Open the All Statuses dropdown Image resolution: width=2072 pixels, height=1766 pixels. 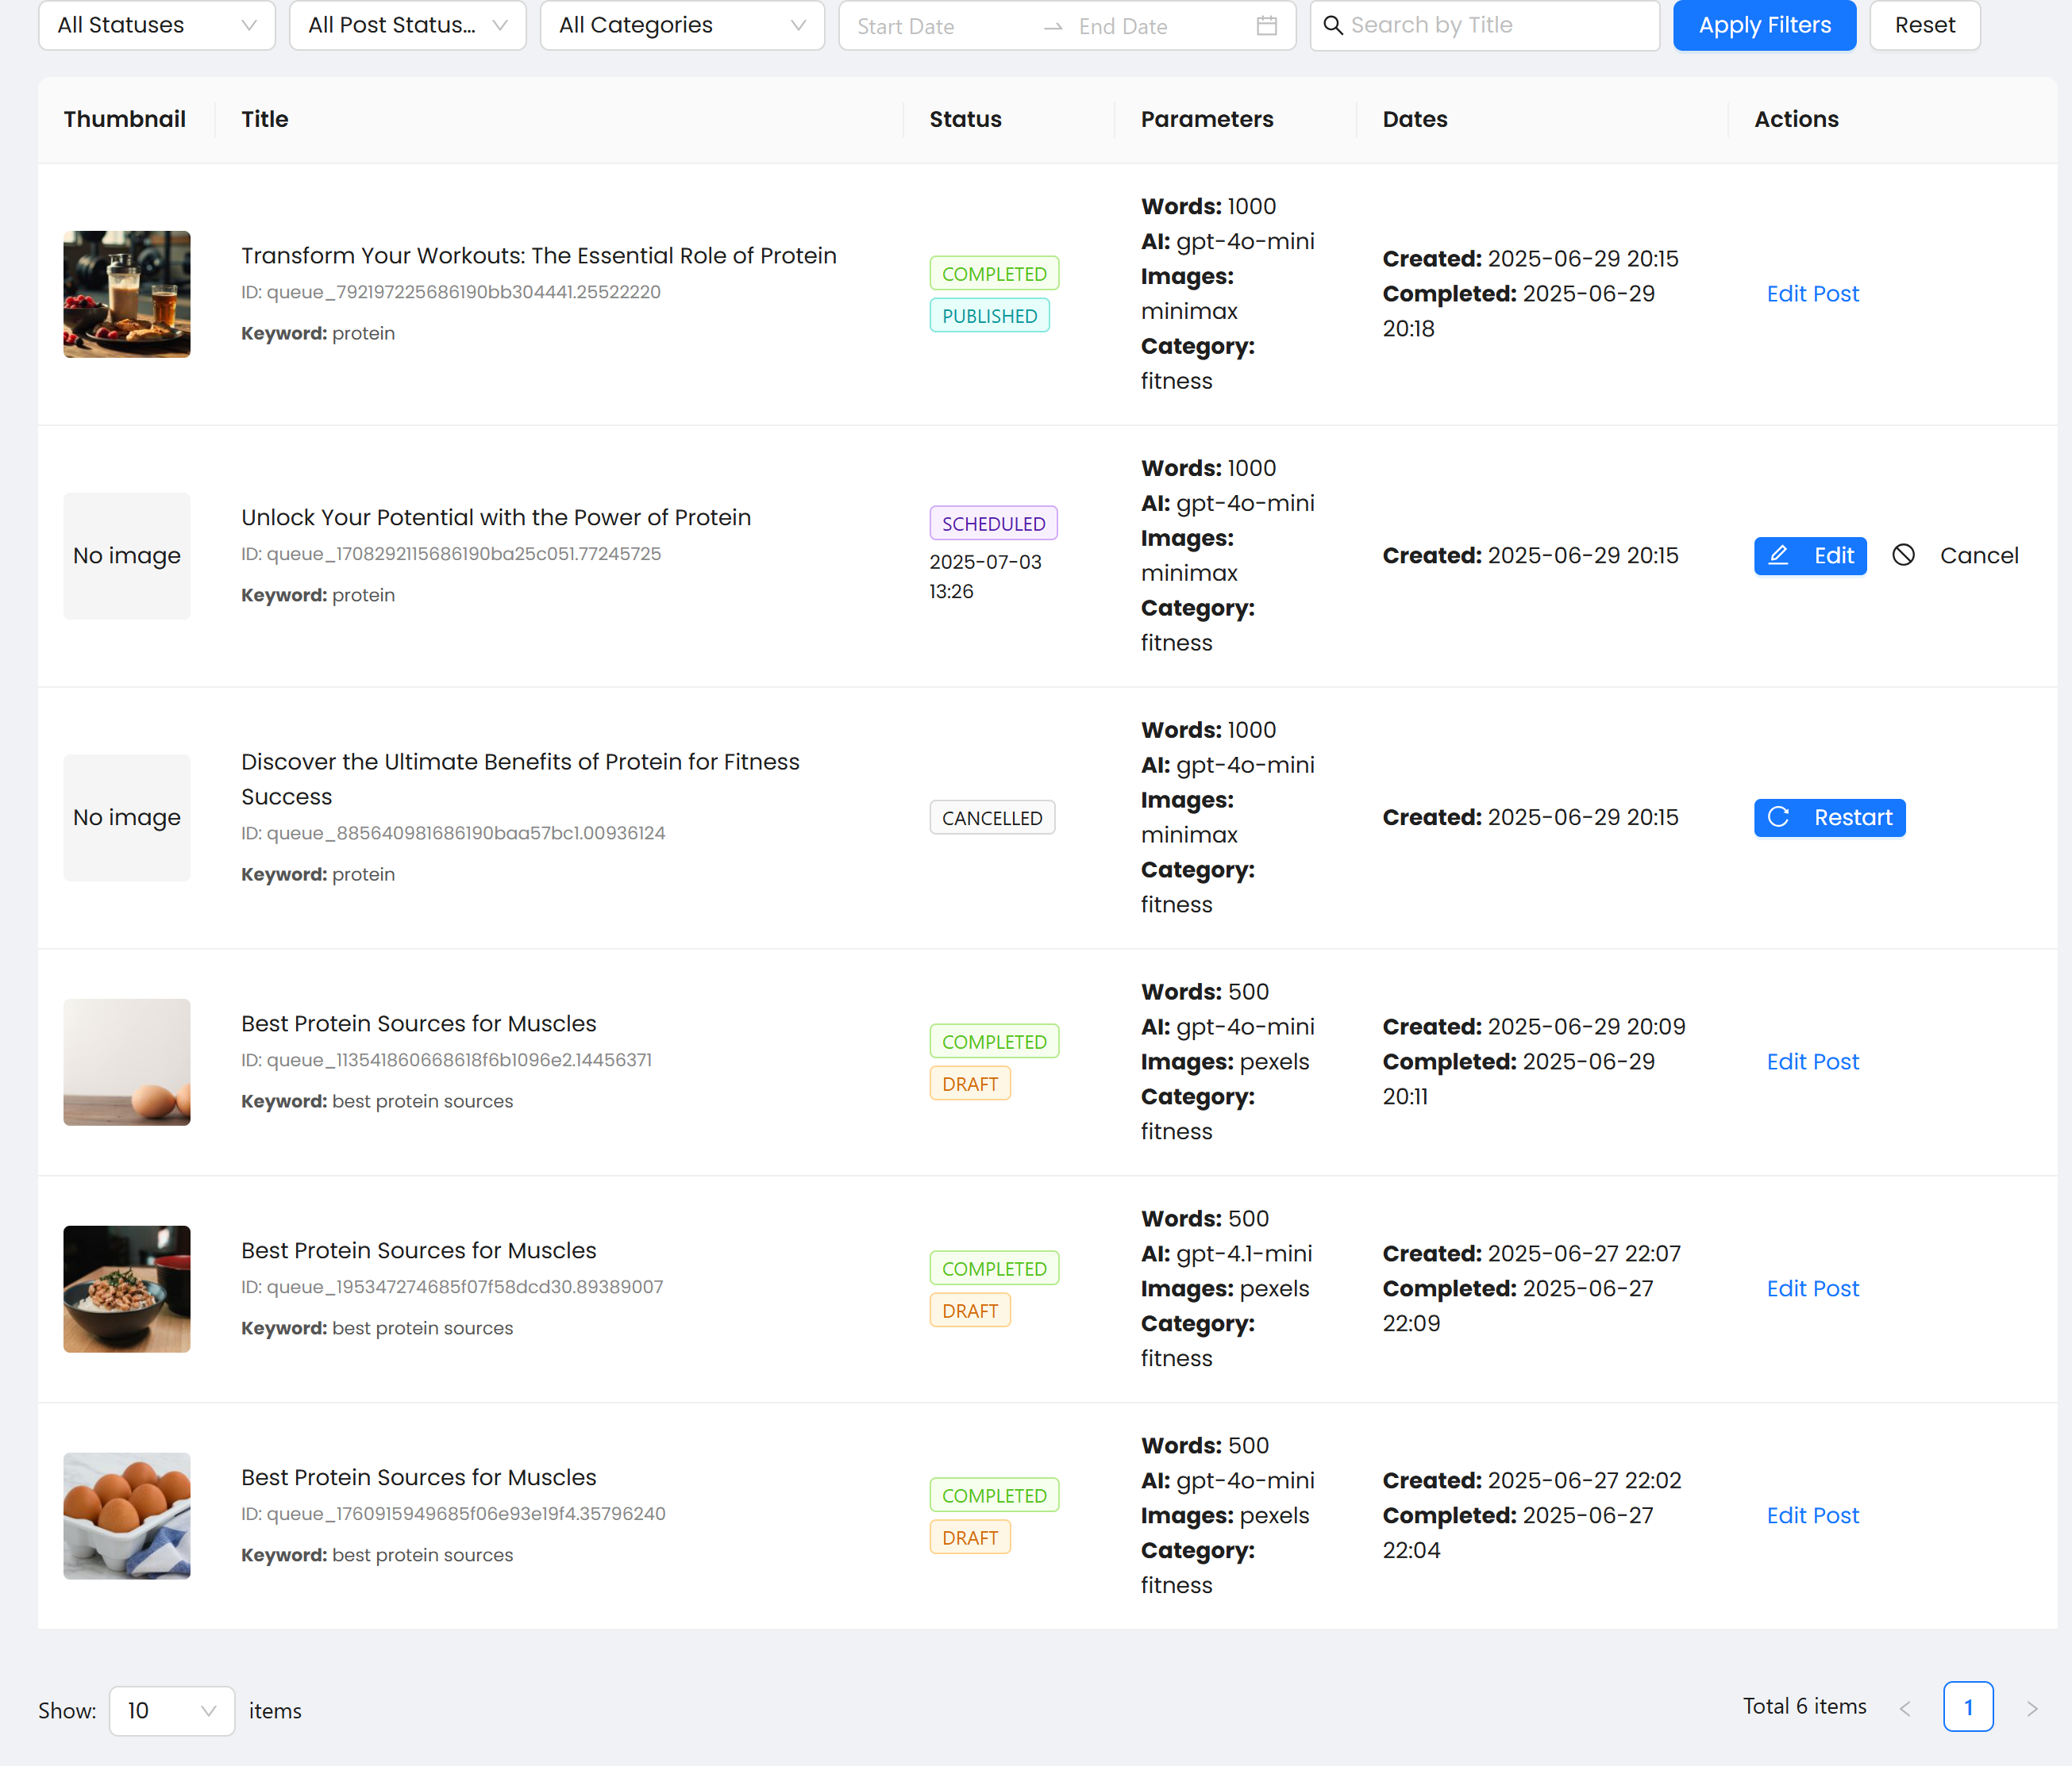[156, 26]
